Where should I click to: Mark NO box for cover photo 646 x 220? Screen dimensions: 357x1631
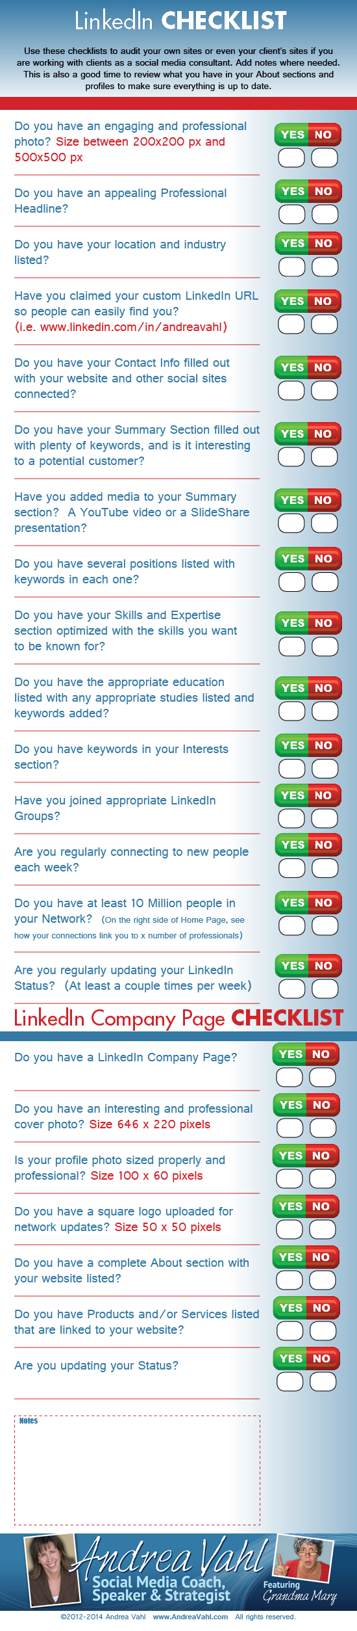(x=323, y=1128)
